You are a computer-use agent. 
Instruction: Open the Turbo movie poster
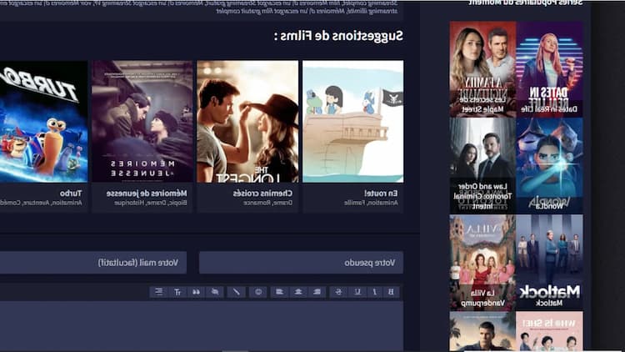coord(43,122)
